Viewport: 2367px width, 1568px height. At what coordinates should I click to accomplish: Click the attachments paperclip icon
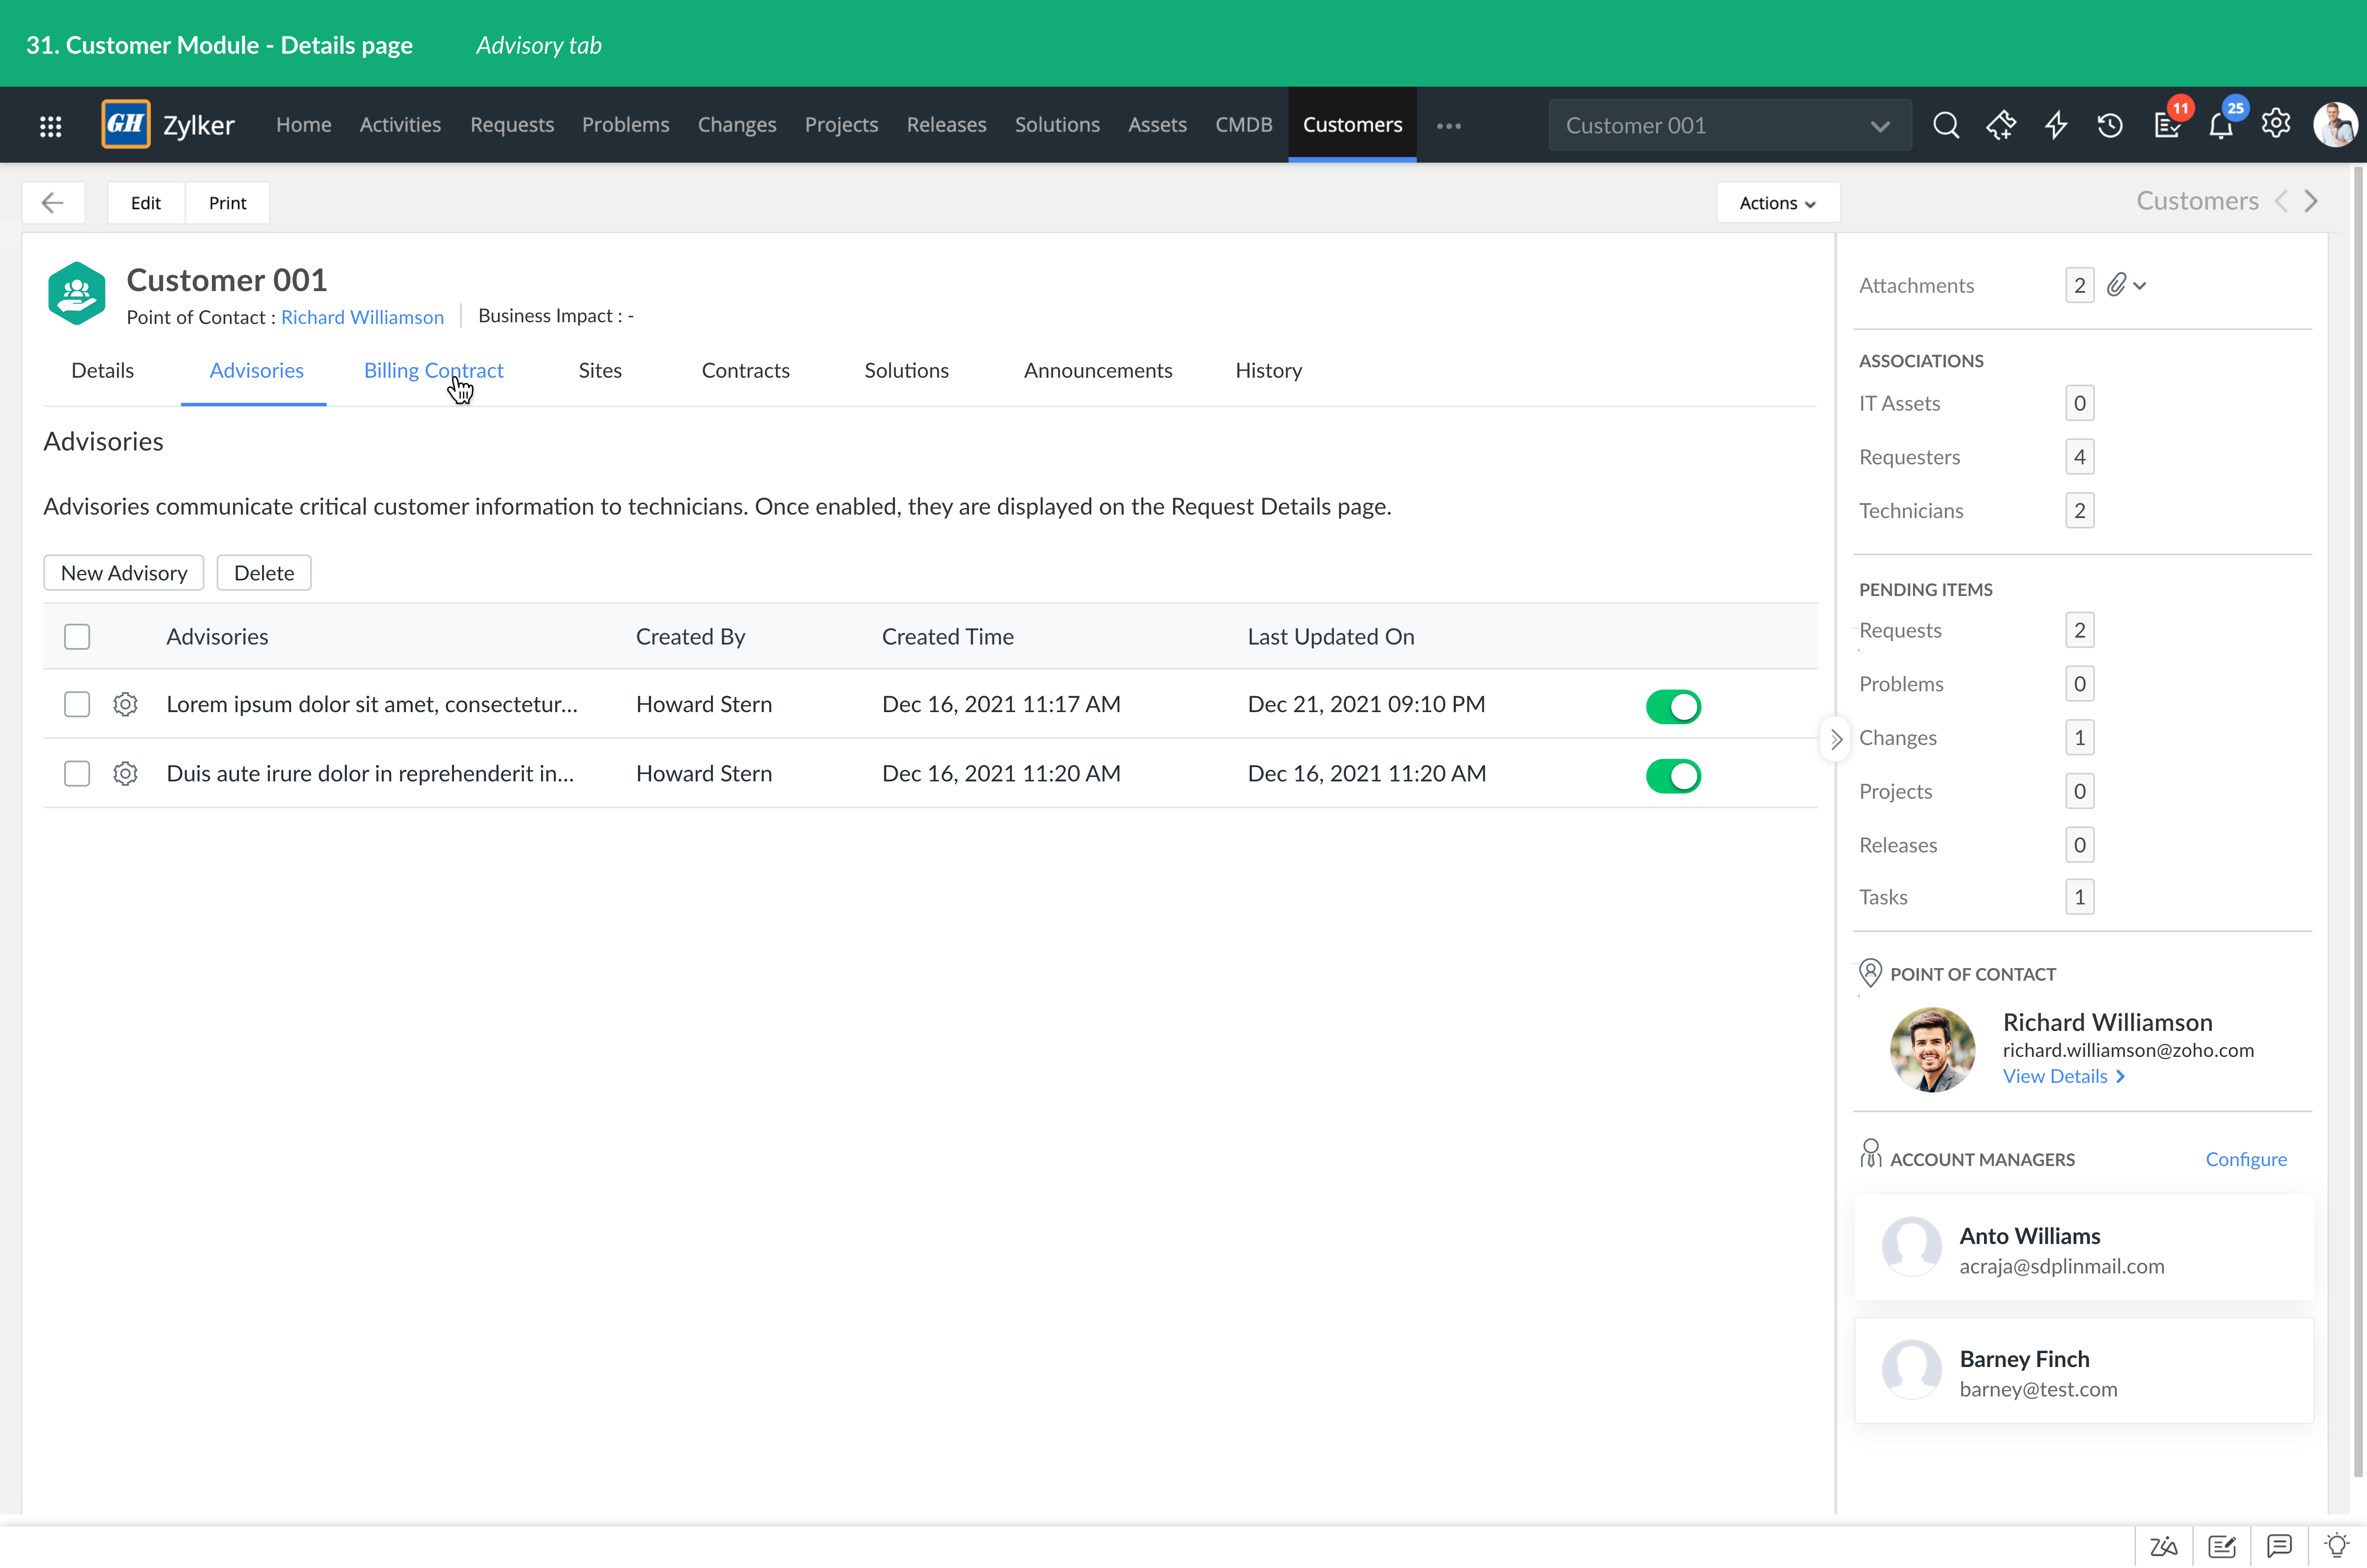(x=2116, y=286)
